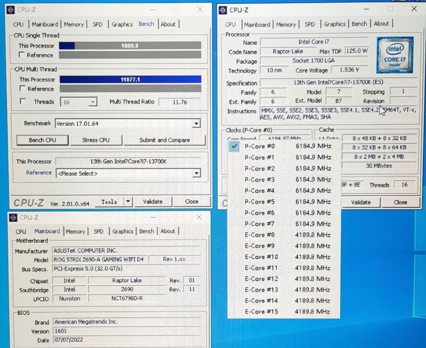Click the Intel Core i7 badge logo
Screen dimensions: 426x348
395,55
